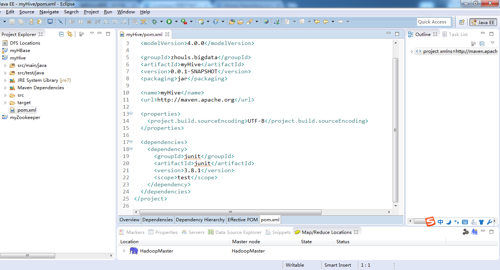Click the Last Edit Location icon
Image resolution: width=500 pixels, height=270 pixels.
pyautogui.click(x=317, y=22)
